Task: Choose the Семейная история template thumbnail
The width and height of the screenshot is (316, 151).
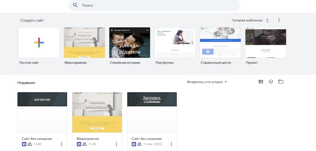Action: tap(130, 43)
